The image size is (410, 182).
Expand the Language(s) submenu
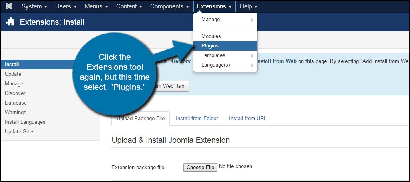[225, 65]
